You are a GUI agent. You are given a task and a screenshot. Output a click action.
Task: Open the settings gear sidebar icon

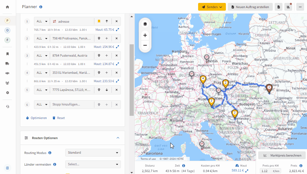click(7, 92)
